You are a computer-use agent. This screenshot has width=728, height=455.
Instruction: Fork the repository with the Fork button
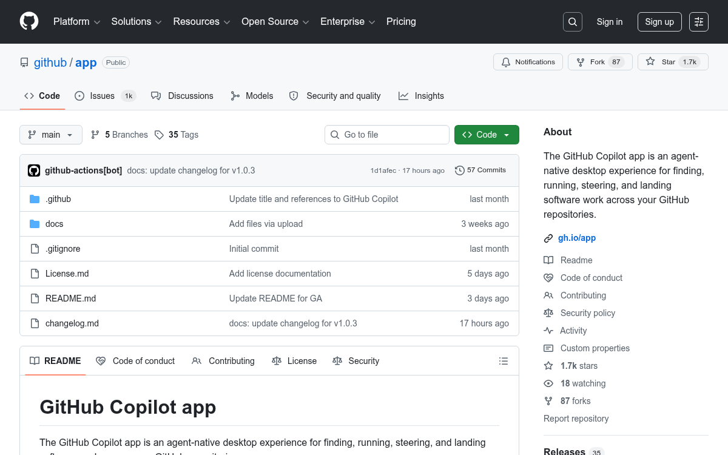point(600,62)
